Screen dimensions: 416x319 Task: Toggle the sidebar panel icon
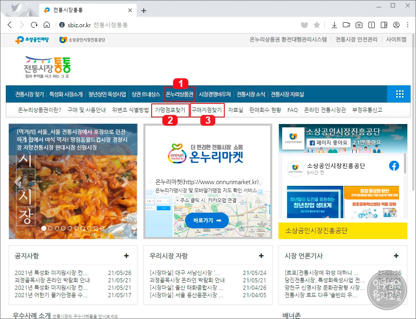tap(384, 25)
